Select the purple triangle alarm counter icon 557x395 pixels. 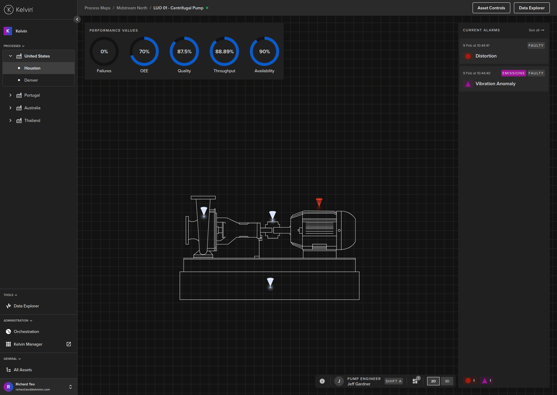486,381
